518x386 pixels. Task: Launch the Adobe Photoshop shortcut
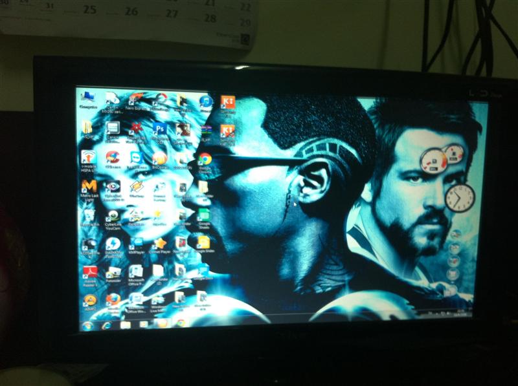point(159,133)
